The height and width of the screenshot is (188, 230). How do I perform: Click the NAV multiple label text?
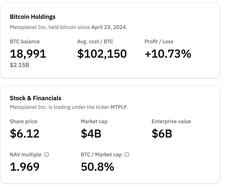click(26, 155)
